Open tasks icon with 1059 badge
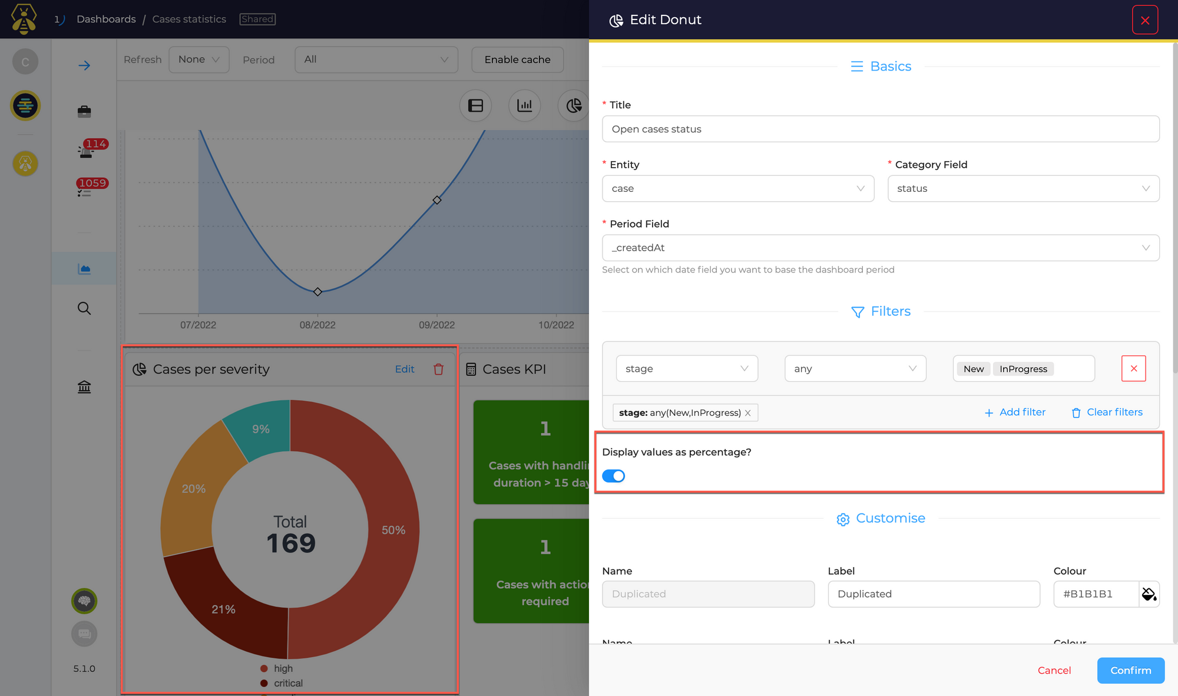This screenshot has height=696, width=1178. click(85, 191)
